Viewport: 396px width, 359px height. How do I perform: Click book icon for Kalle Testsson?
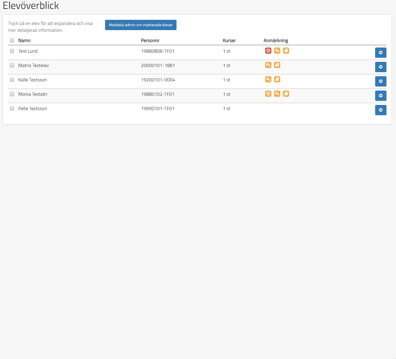[x=277, y=79]
